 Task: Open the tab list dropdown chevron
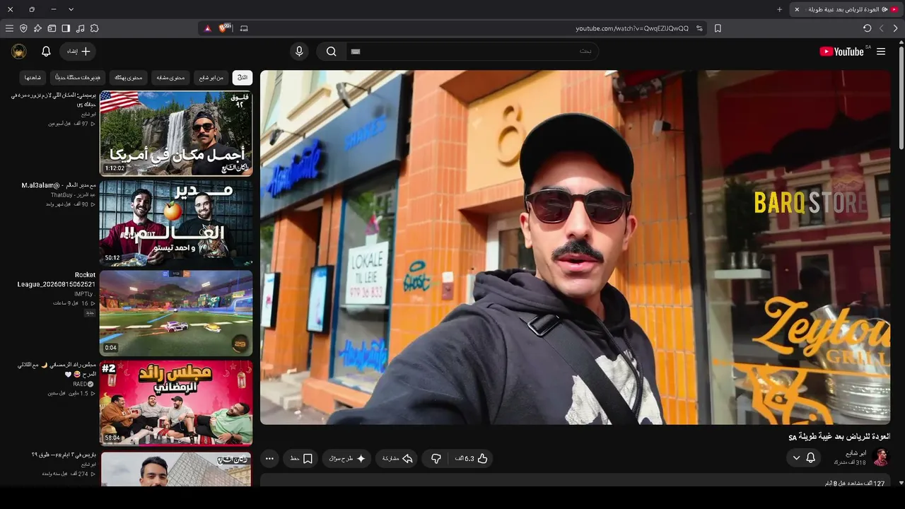tap(71, 9)
